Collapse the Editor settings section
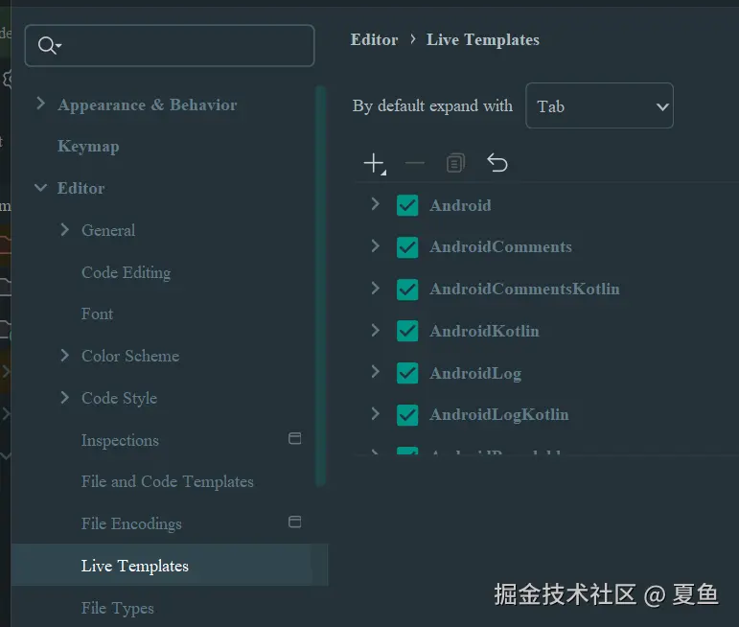739x627 pixels. tap(40, 188)
